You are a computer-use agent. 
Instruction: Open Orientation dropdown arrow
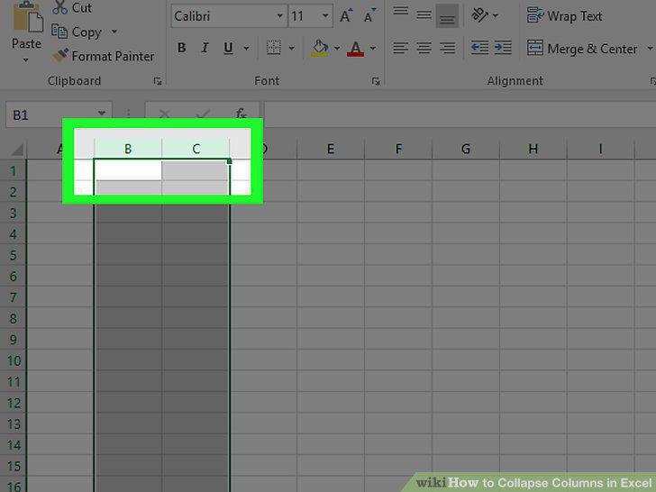(x=496, y=16)
